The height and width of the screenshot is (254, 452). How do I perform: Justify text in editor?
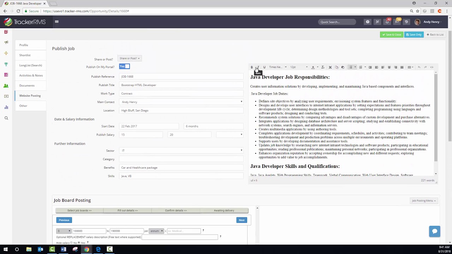click(402, 67)
